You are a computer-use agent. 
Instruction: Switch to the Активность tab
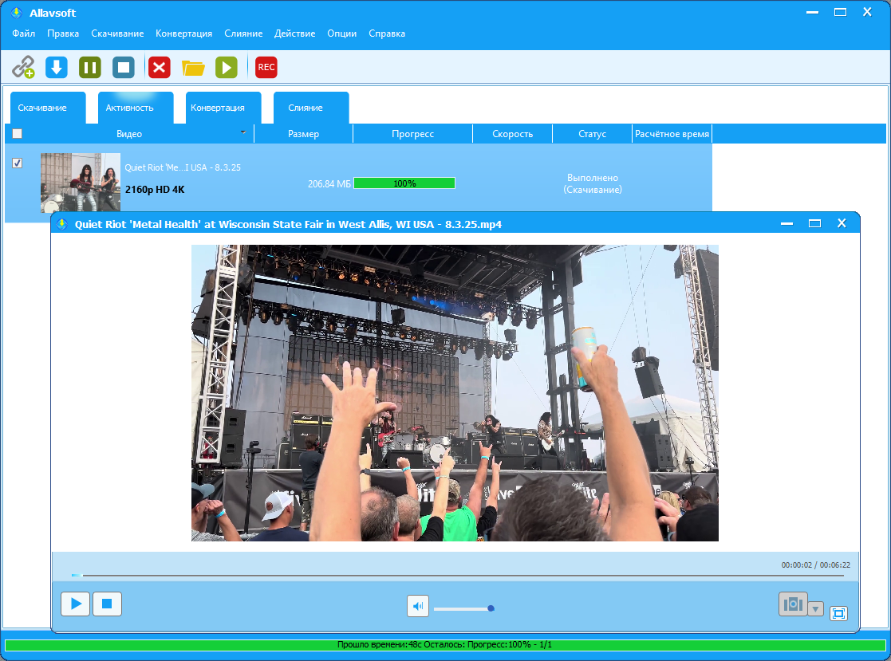[x=136, y=108]
